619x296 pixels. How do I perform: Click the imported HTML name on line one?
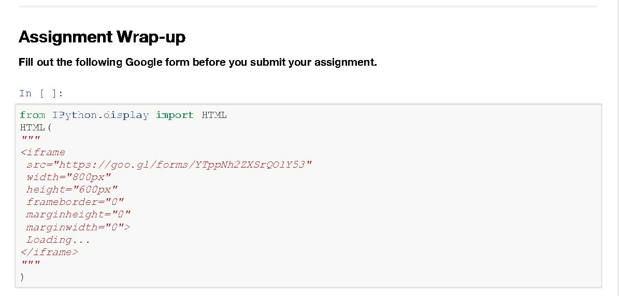pyautogui.click(x=214, y=115)
